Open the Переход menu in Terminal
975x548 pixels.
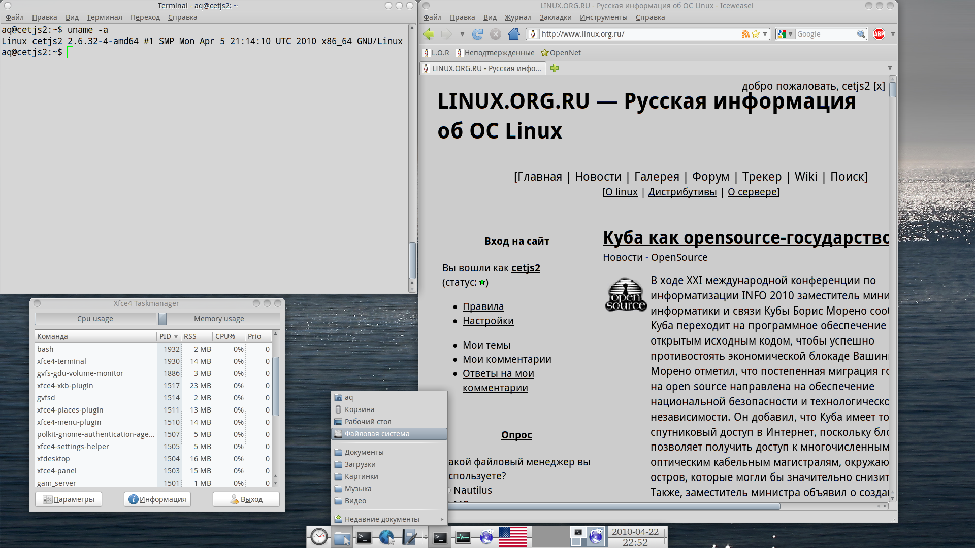tap(145, 17)
